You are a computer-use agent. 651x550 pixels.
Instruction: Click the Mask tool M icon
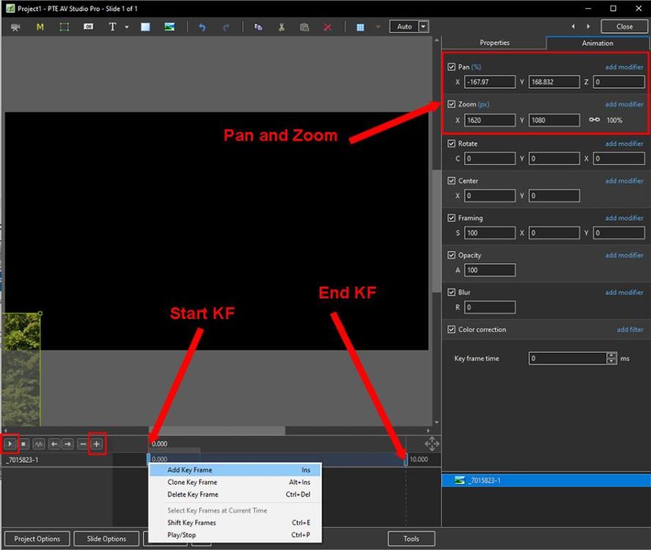coord(40,27)
